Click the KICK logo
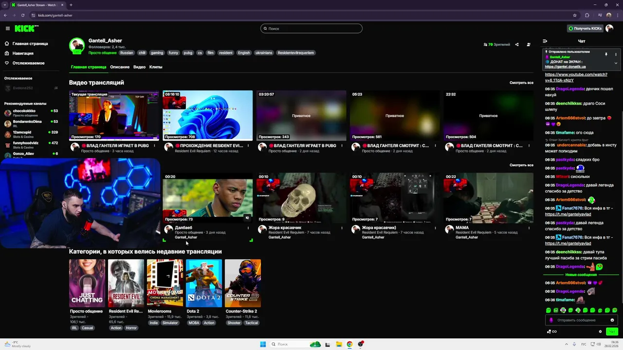Viewport: 623px width, 350px height. coord(26,29)
